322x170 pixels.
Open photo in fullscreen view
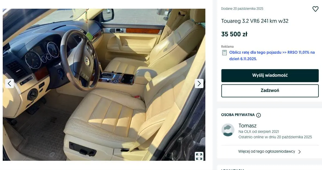pyautogui.click(x=199, y=156)
